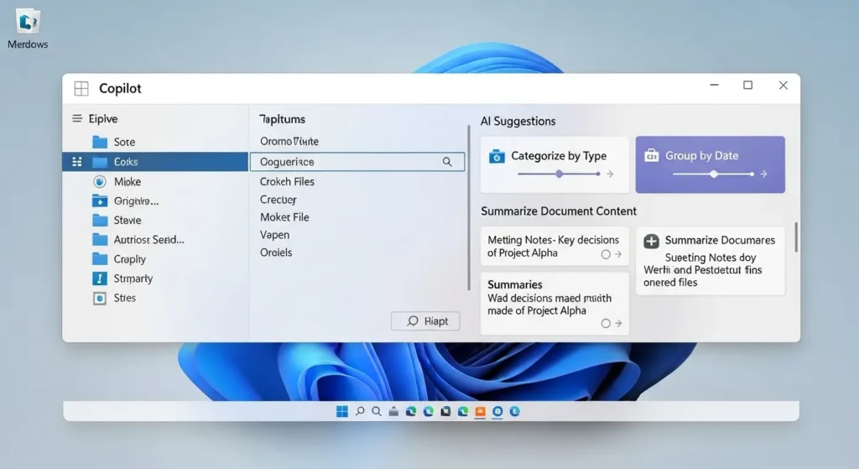
Task: Click the middle list vertical scrollbar
Action: pos(469,208)
